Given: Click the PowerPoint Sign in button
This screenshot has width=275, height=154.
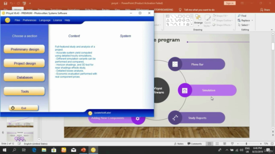Looking at the screenshot, I should [x=229, y=3].
